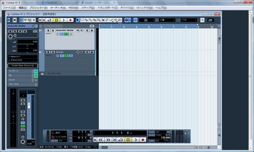Open the grid type 小節 dropdown
Viewport: 254px width, 152px height.
coord(167,20)
